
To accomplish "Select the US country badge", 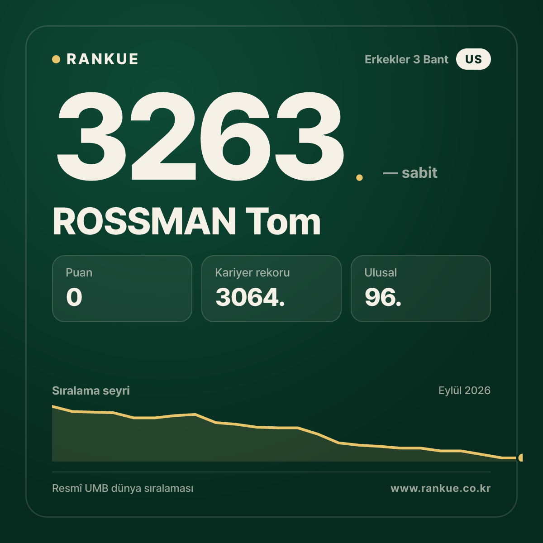I will click(x=473, y=59).
